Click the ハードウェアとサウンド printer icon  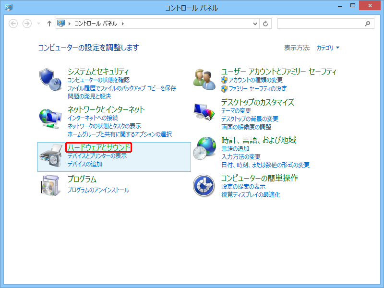click(51, 156)
